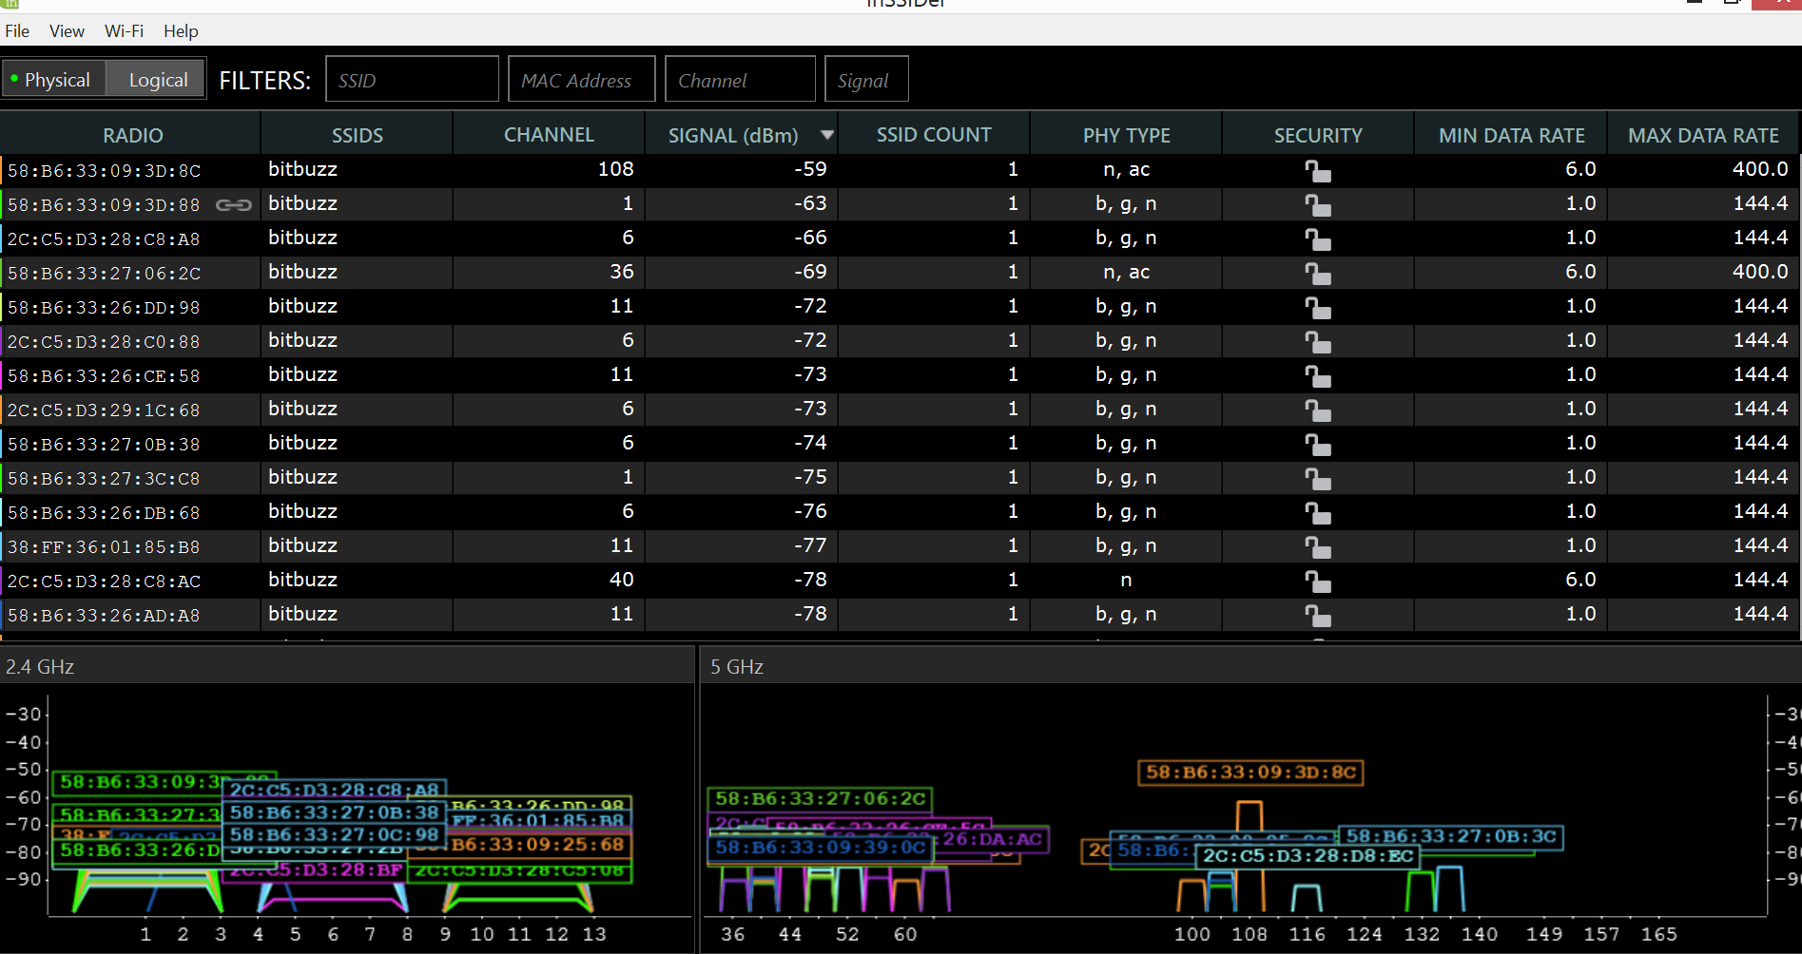Image resolution: width=1802 pixels, height=954 pixels.
Task: Click open padlock icon in 2C:C5:D3:28:C0:88 row
Action: (1317, 342)
